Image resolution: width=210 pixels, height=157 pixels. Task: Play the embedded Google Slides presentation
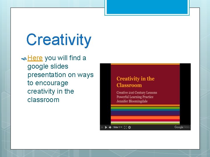point(106,127)
